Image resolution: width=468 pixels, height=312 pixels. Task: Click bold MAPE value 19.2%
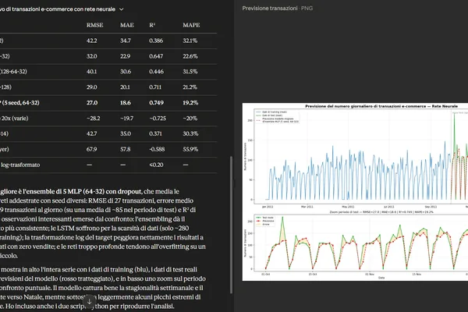click(190, 103)
